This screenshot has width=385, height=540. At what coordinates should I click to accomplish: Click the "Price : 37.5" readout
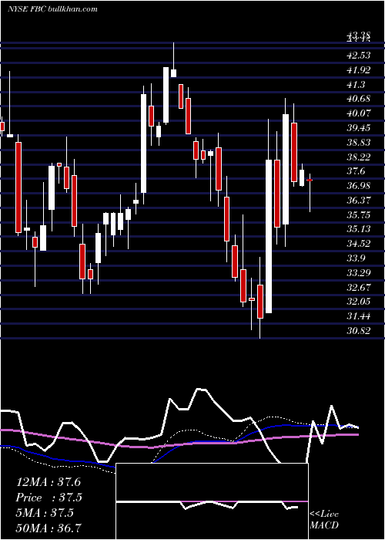49,498
